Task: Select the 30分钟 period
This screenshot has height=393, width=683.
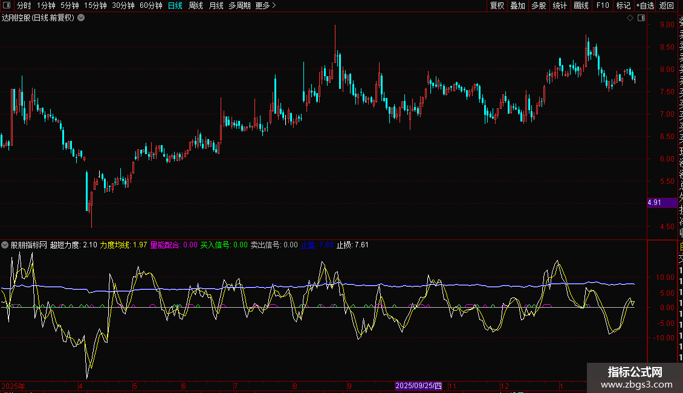Action: click(123, 5)
